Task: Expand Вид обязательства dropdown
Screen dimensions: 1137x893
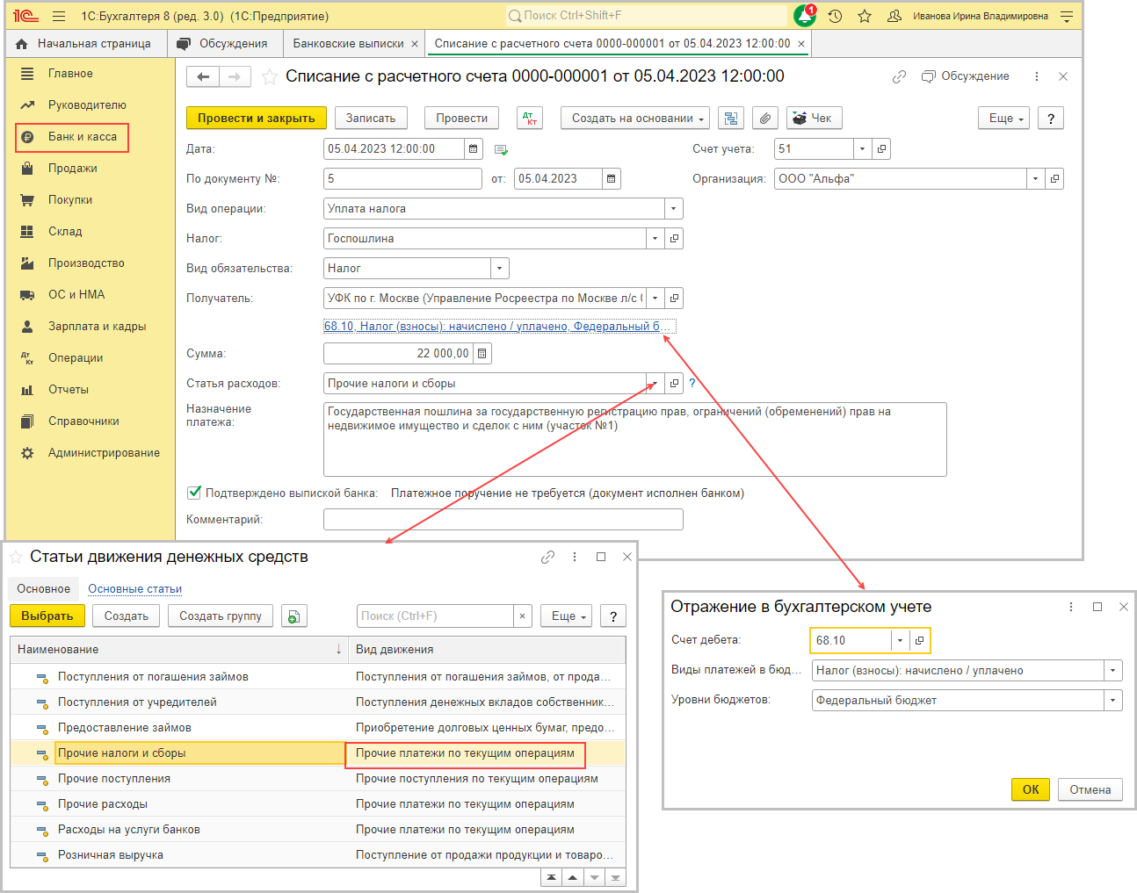Action: point(500,269)
